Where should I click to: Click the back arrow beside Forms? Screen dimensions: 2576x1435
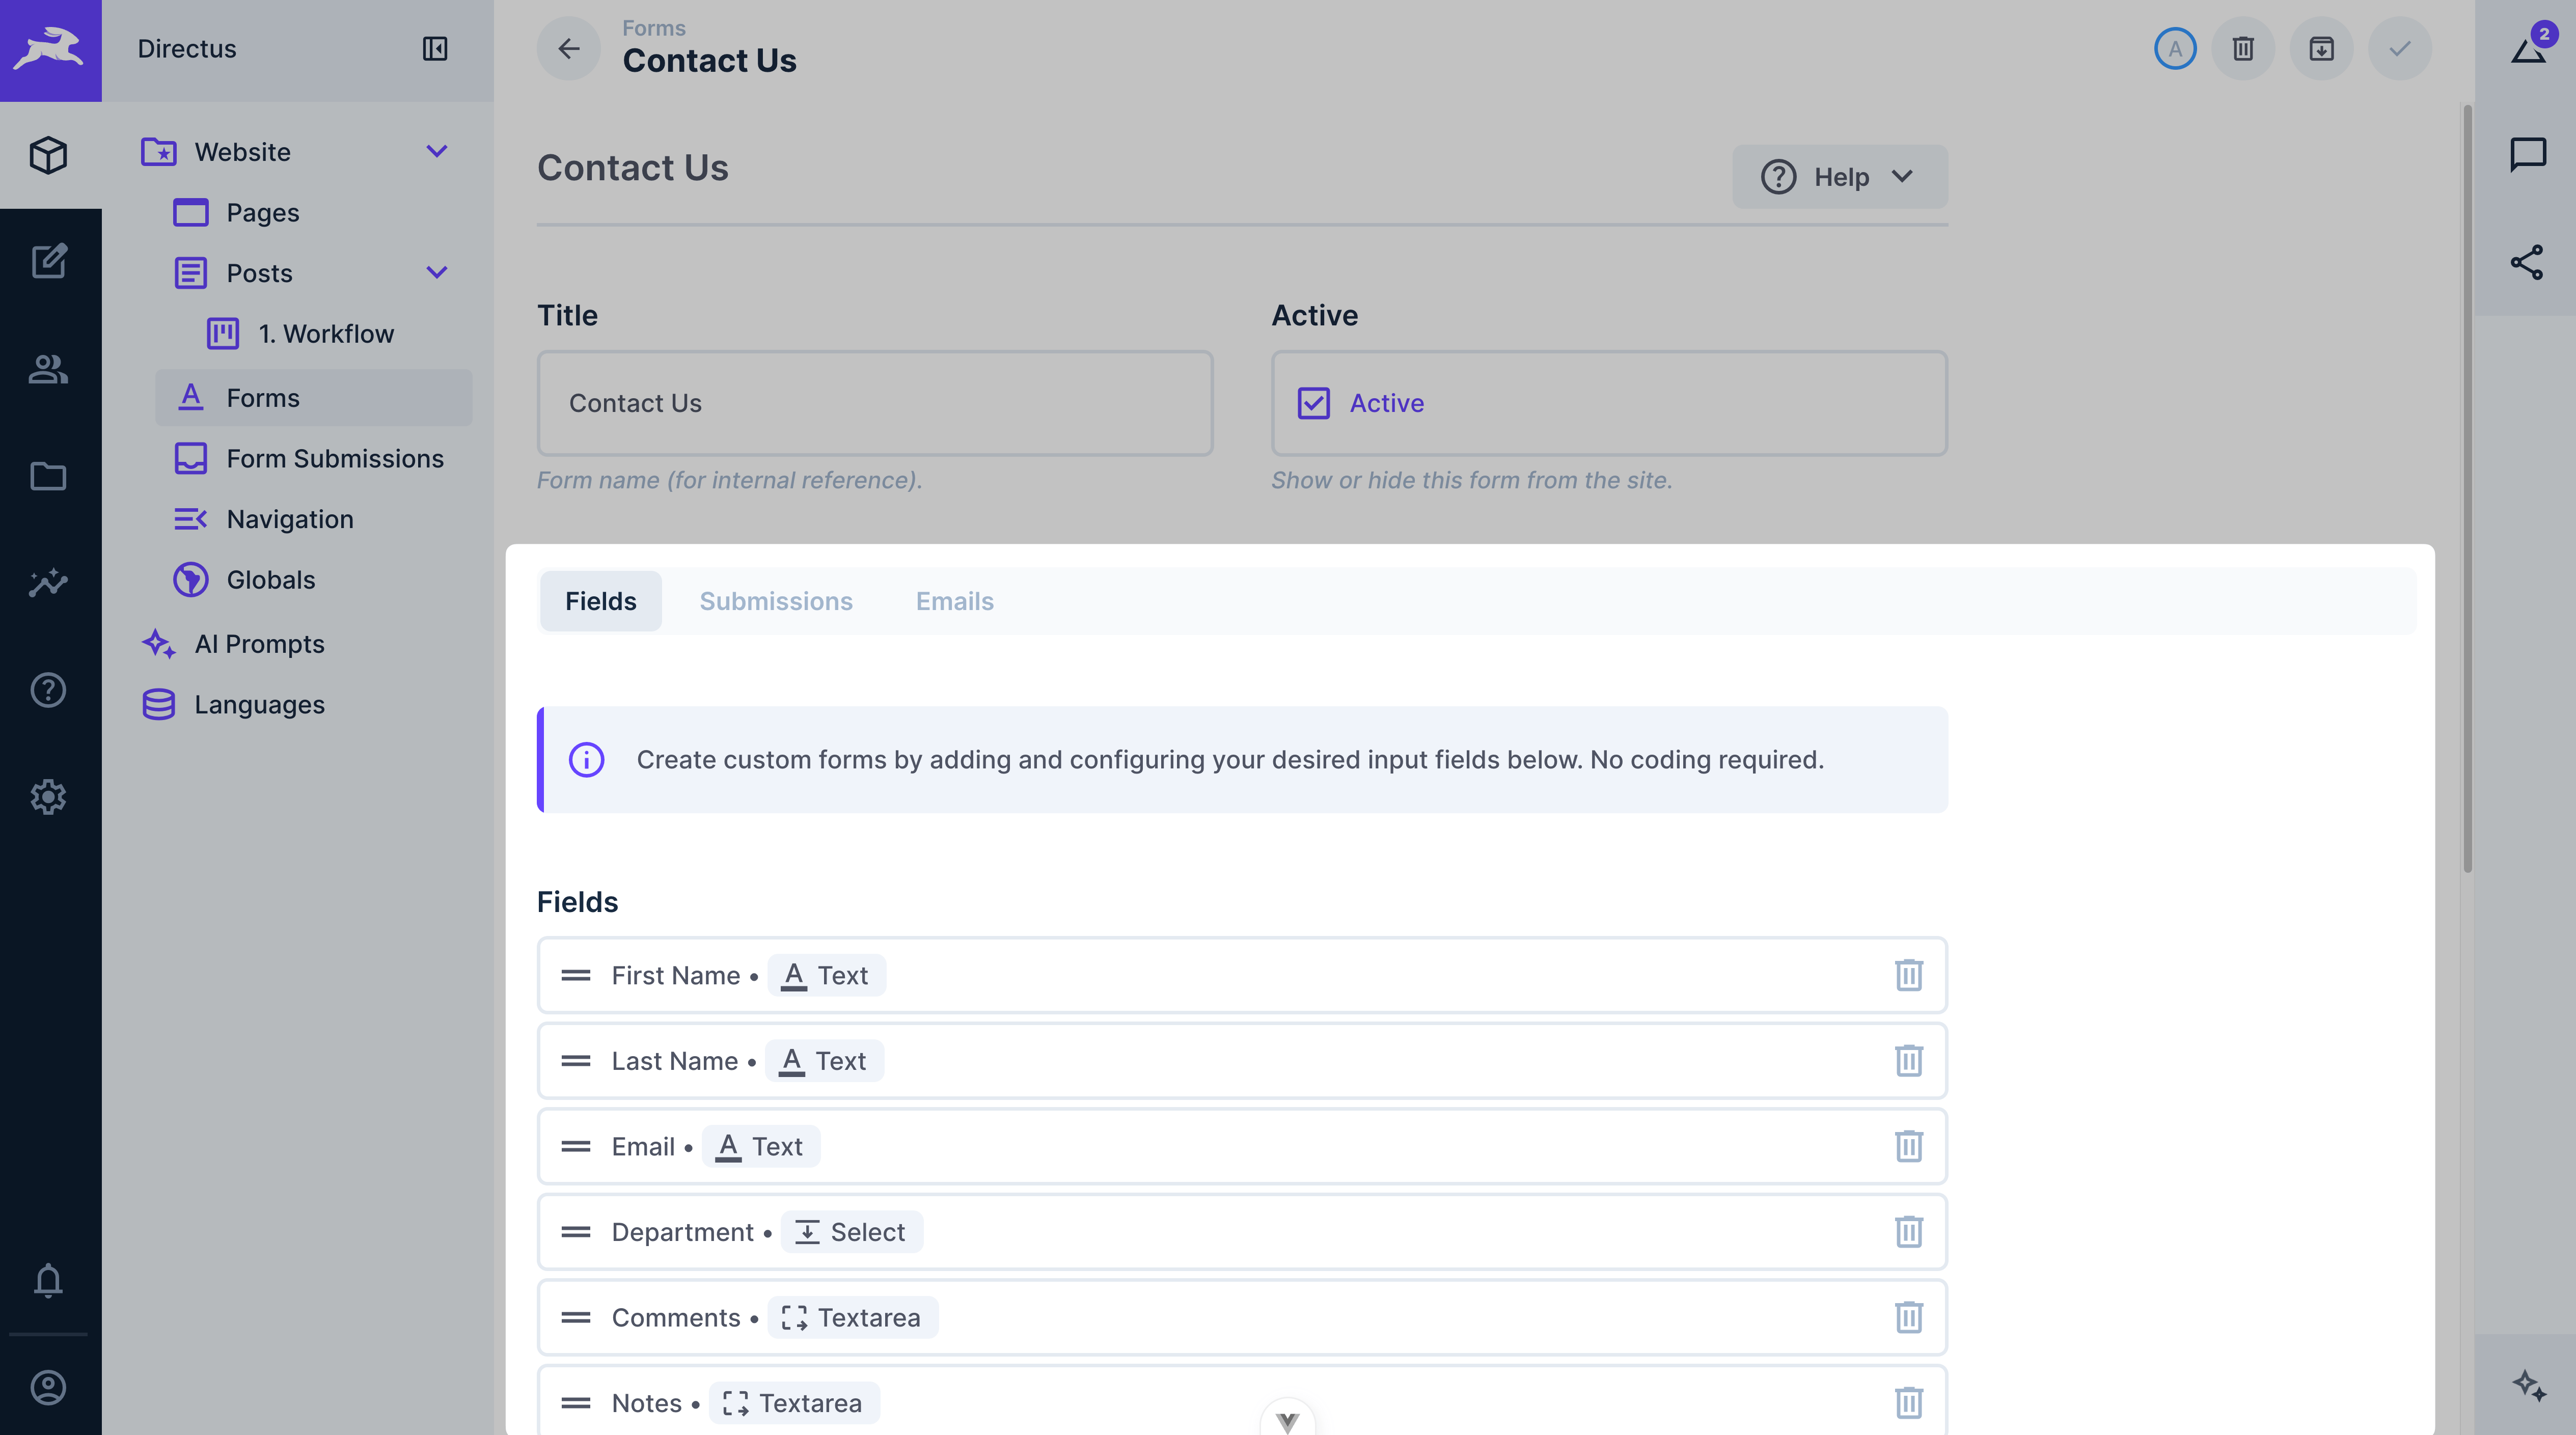pyautogui.click(x=568, y=49)
